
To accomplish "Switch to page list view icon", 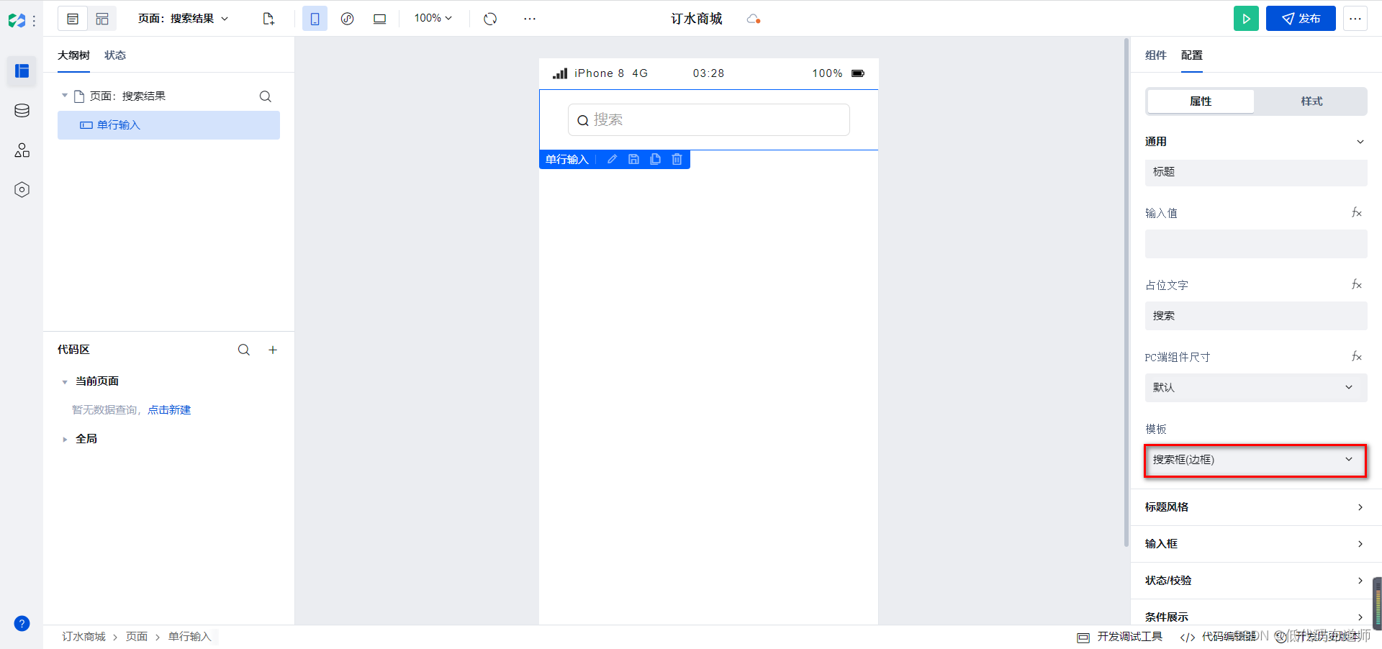I will click(73, 19).
